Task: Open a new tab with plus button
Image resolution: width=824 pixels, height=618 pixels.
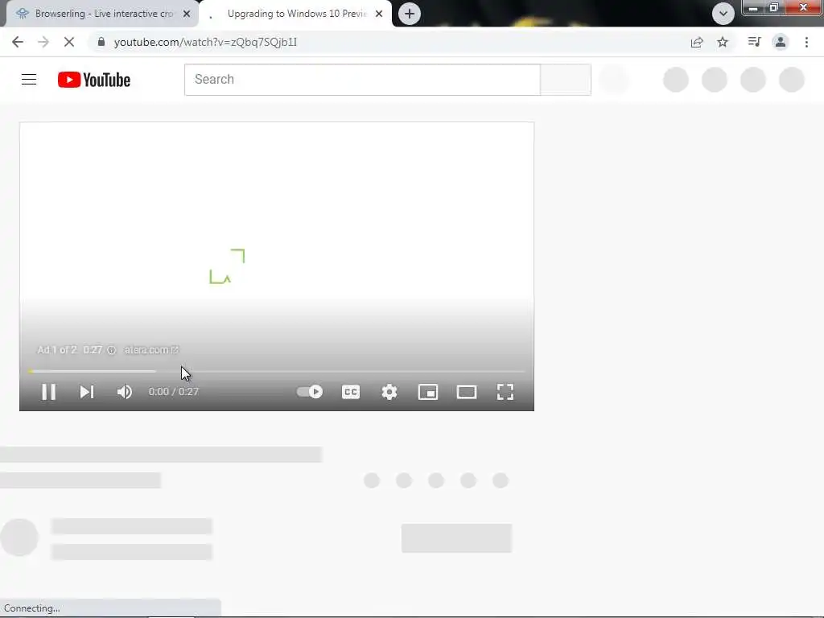Action: tap(410, 14)
